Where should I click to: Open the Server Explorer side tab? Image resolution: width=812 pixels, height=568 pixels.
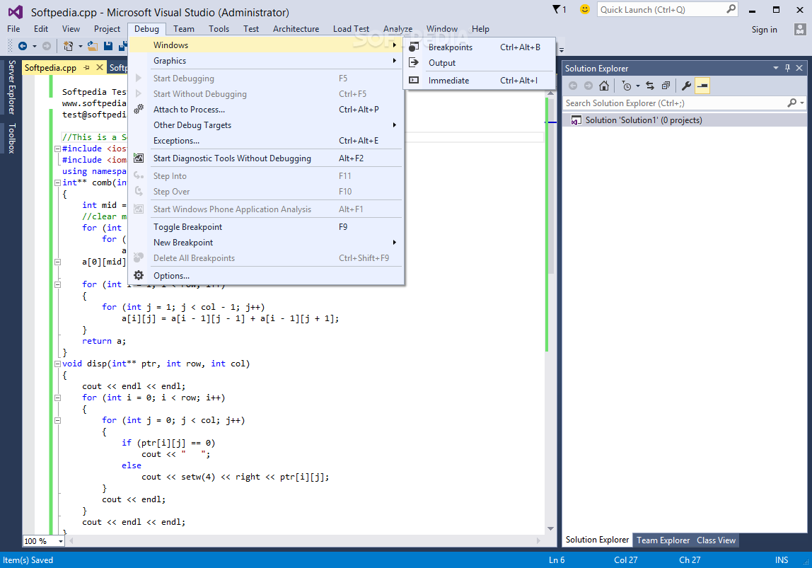click(x=11, y=87)
